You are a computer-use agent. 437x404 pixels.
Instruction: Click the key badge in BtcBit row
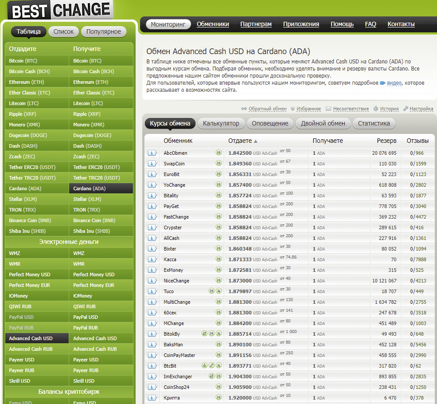pyautogui.click(x=211, y=366)
